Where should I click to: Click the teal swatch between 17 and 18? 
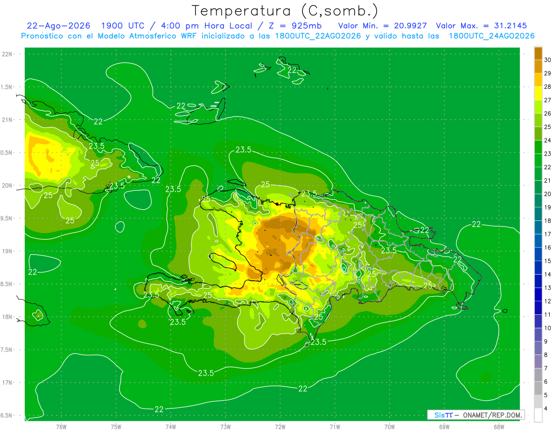tap(538, 227)
